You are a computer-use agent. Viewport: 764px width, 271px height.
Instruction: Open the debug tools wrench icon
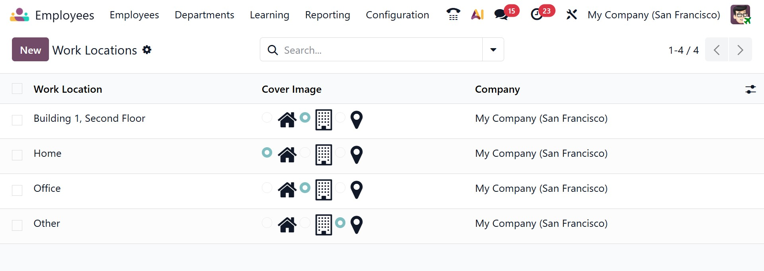[571, 15]
